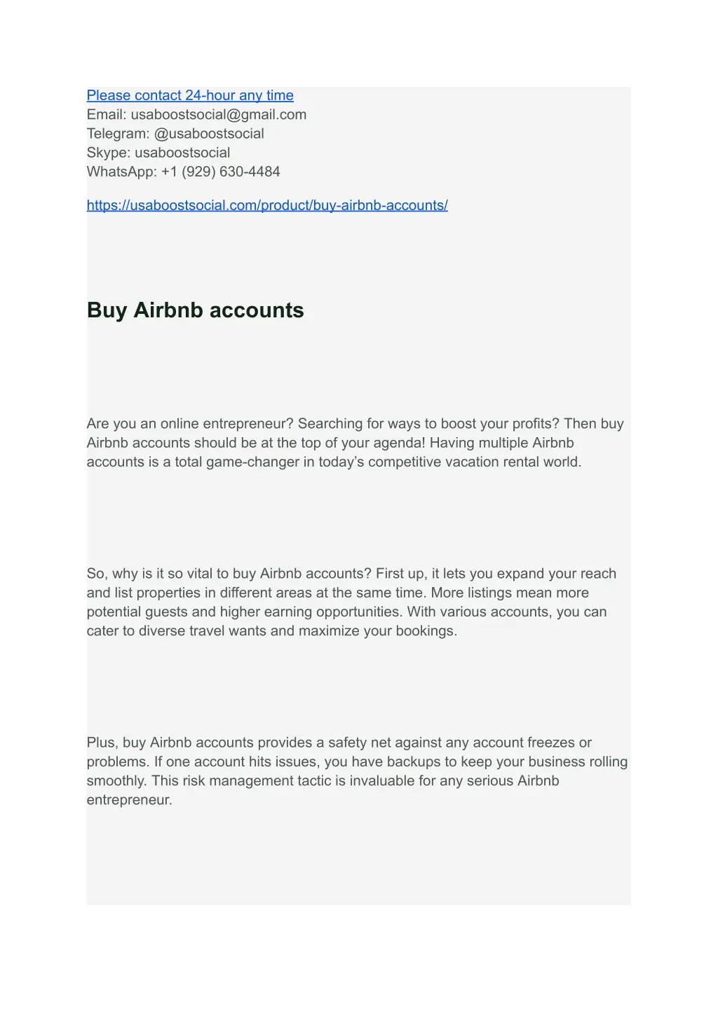The width and height of the screenshot is (718, 1013).
Task: Follow the usaboostsocial.com buy-airbnb-accounts URL
Action: (x=267, y=205)
